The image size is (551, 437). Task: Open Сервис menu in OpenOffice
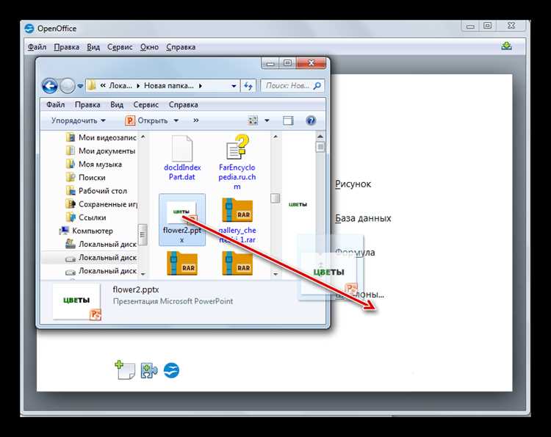pyautogui.click(x=120, y=47)
